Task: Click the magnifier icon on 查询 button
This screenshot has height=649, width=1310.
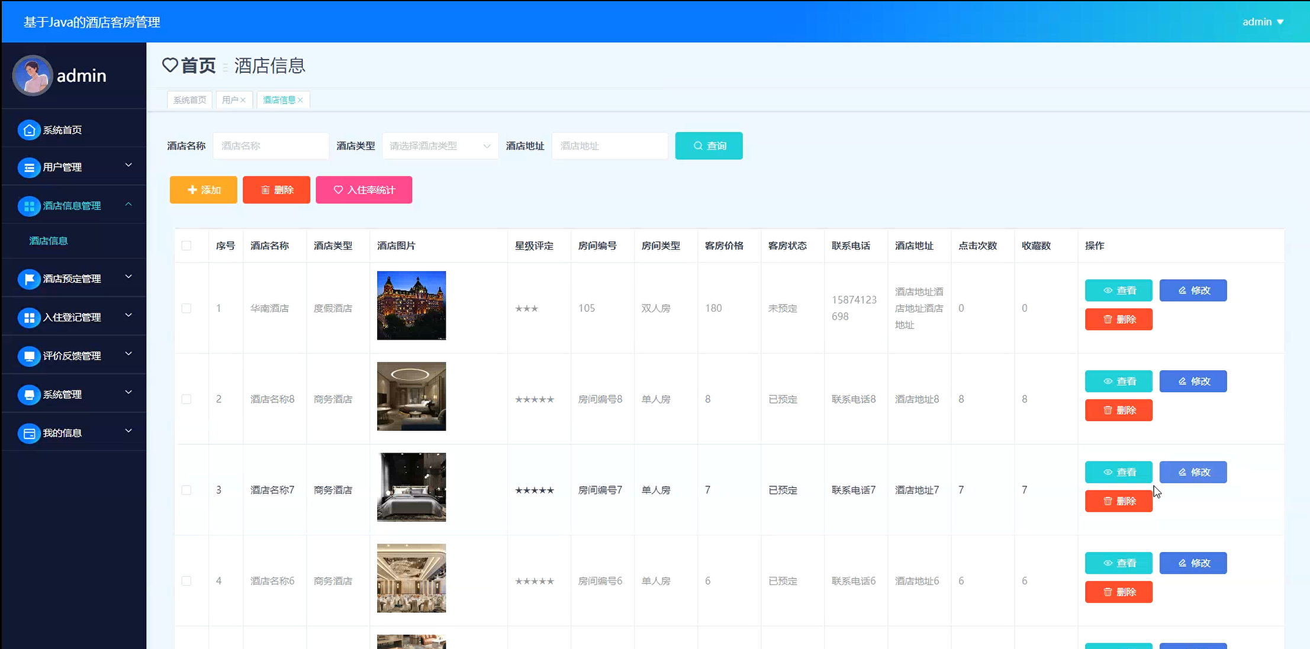Action: [698, 146]
